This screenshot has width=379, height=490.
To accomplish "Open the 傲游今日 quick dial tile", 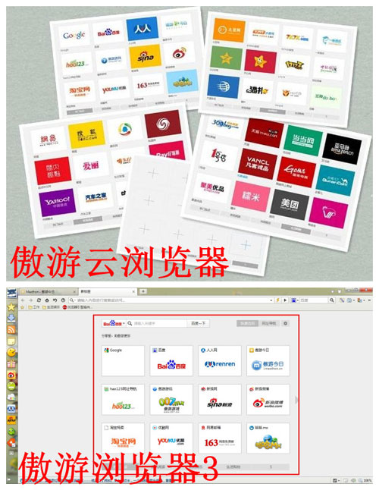I will pos(268,360).
